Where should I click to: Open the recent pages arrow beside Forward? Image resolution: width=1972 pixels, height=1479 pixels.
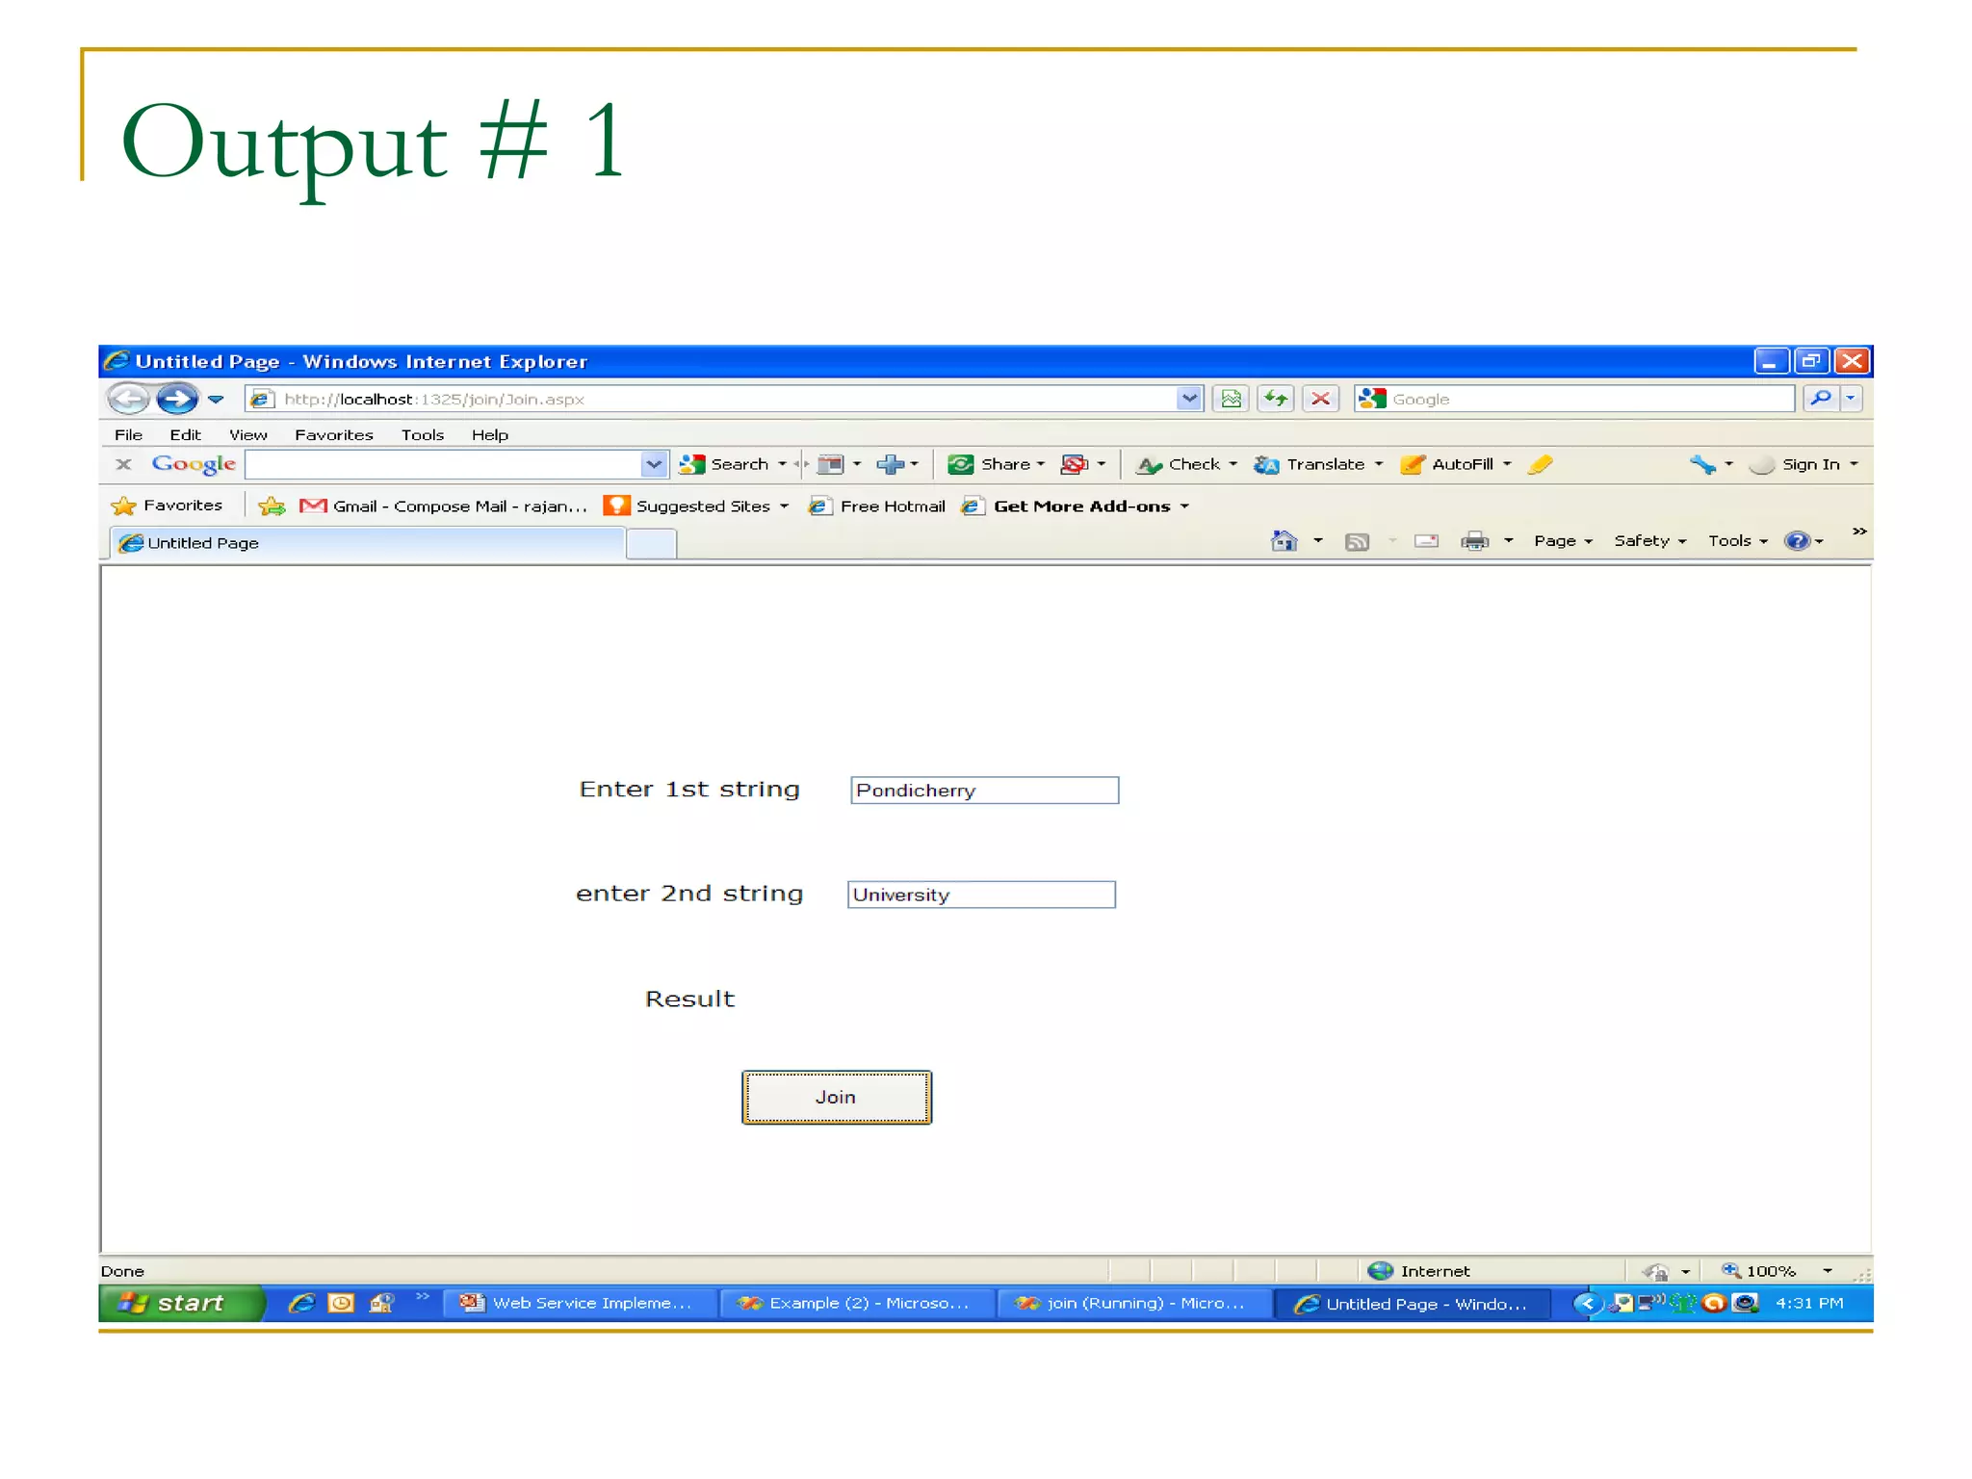216,399
